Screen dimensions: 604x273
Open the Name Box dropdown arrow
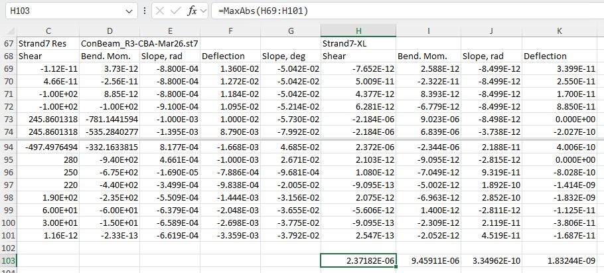(x=129, y=11)
